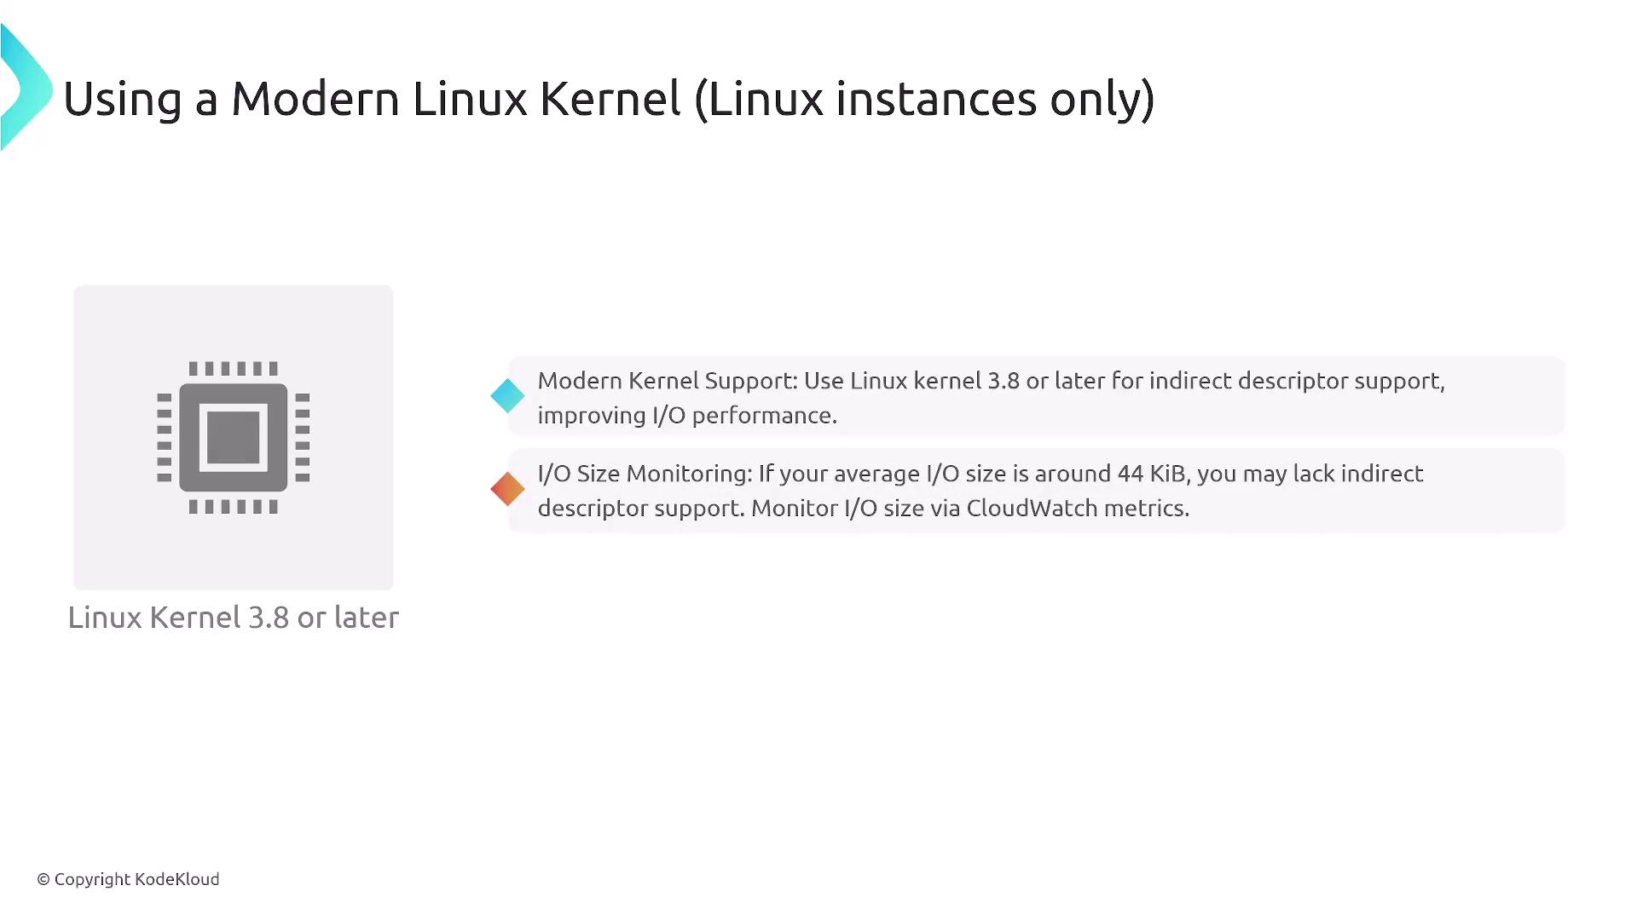Viewport: 1637px width, 920px height.
Task: Click 'you may lack indirect' text in second bullet
Action: click(1310, 474)
